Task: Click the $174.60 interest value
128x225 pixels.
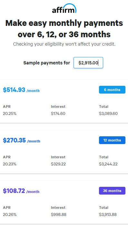Action: [x=58, y=114]
